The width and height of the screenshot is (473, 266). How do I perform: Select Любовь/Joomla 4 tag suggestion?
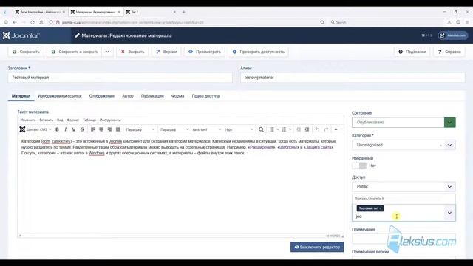(x=404, y=199)
